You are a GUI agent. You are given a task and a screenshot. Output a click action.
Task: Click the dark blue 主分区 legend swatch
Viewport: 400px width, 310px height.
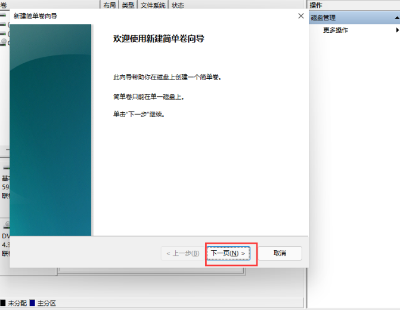click(x=32, y=303)
